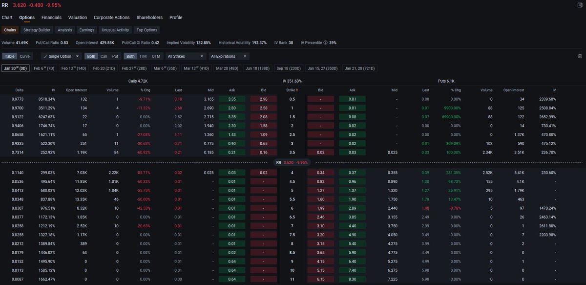Click the pop-out icon at top right
This screenshot has width=586, height=285.
(x=580, y=5)
